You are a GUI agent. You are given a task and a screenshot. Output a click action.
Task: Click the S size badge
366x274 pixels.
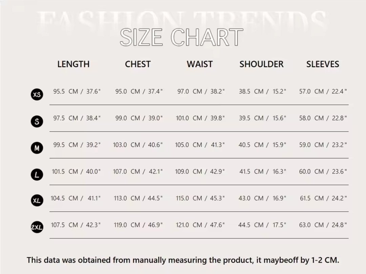(37, 121)
